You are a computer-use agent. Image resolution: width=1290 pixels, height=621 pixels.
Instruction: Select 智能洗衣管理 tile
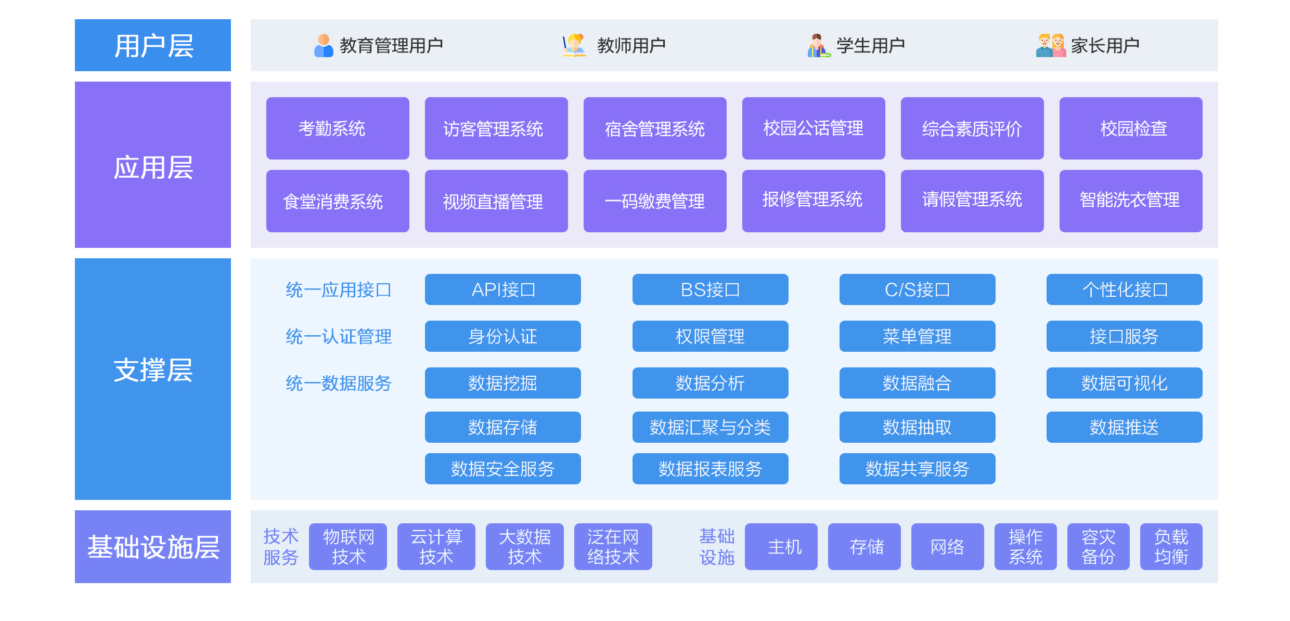click(1131, 201)
